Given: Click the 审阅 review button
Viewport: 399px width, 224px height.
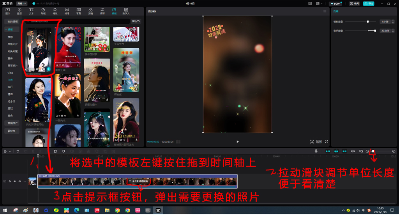Looking at the screenshot, I should (355, 3).
